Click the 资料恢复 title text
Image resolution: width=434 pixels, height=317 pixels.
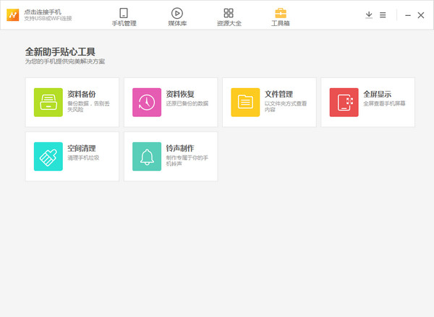point(180,94)
